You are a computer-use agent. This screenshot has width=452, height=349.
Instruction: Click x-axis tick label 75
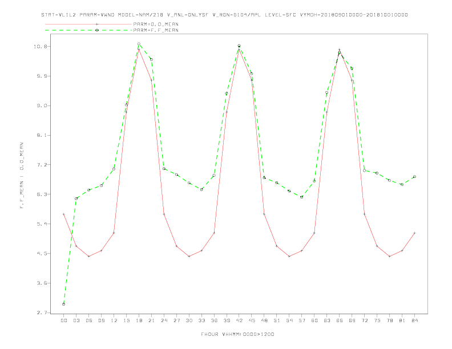pyautogui.click(x=377, y=320)
